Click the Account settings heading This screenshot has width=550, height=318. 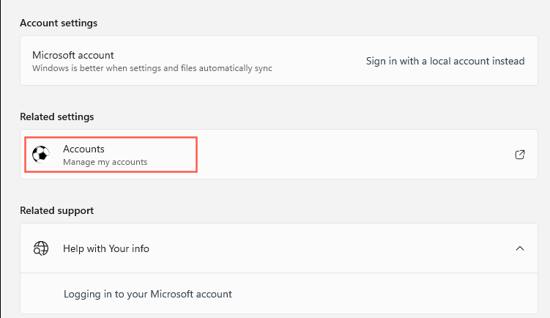[59, 23]
